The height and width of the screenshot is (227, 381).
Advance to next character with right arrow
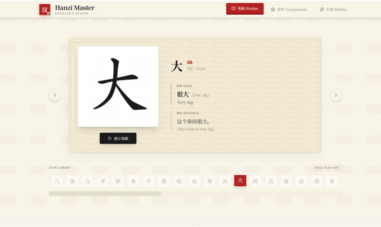click(336, 95)
